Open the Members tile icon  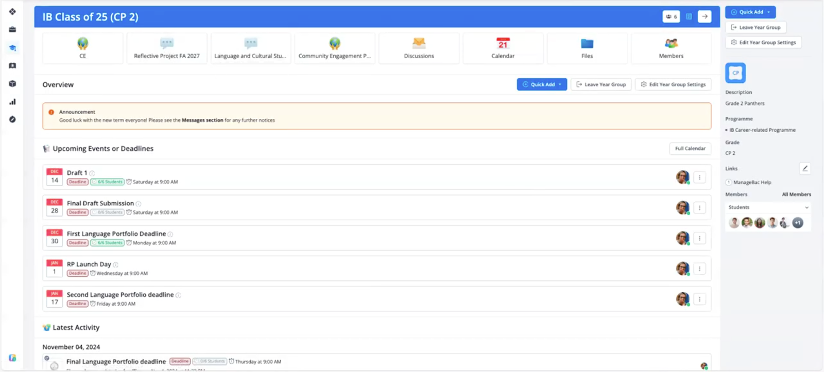[671, 44]
